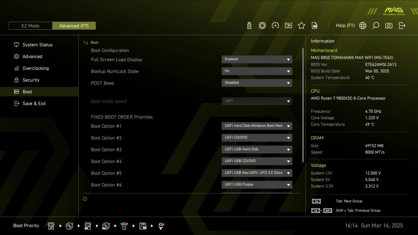The height and width of the screenshot is (235, 418).
Task: Take a screenshot using the camera icon
Action: coord(389,25)
